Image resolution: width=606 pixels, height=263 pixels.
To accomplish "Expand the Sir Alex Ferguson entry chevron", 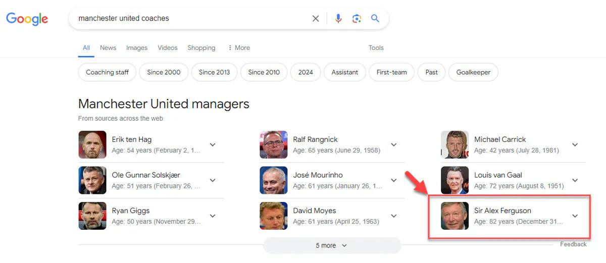I will (575, 216).
